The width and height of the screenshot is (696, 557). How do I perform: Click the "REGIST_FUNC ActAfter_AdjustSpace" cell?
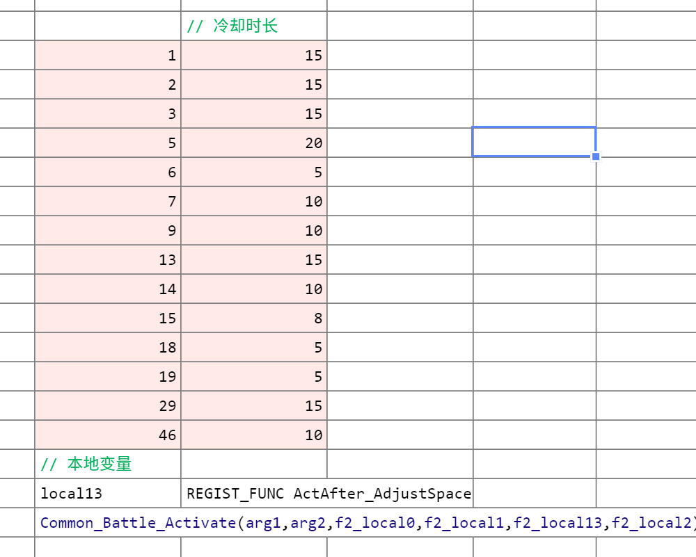pos(327,493)
